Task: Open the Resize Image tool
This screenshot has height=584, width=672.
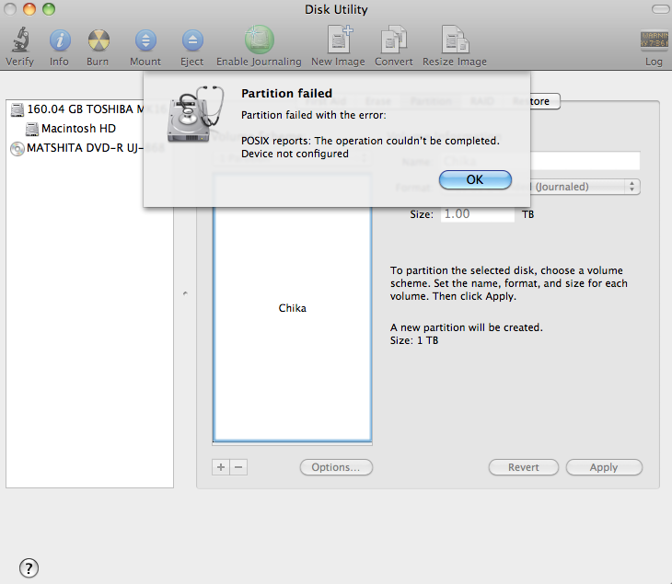Action: (x=455, y=40)
